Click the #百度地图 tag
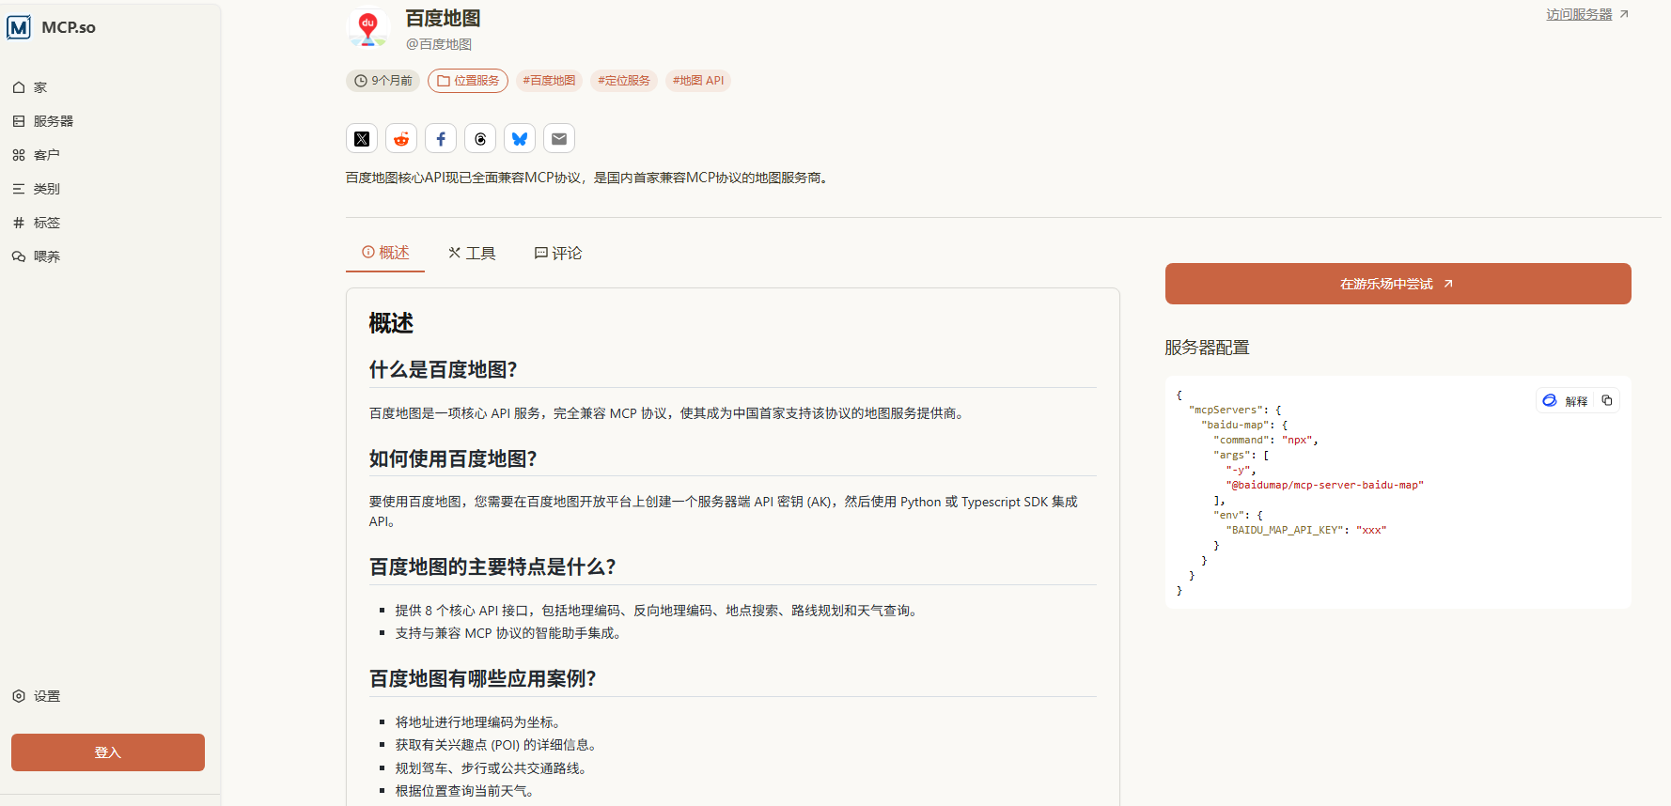 click(549, 81)
